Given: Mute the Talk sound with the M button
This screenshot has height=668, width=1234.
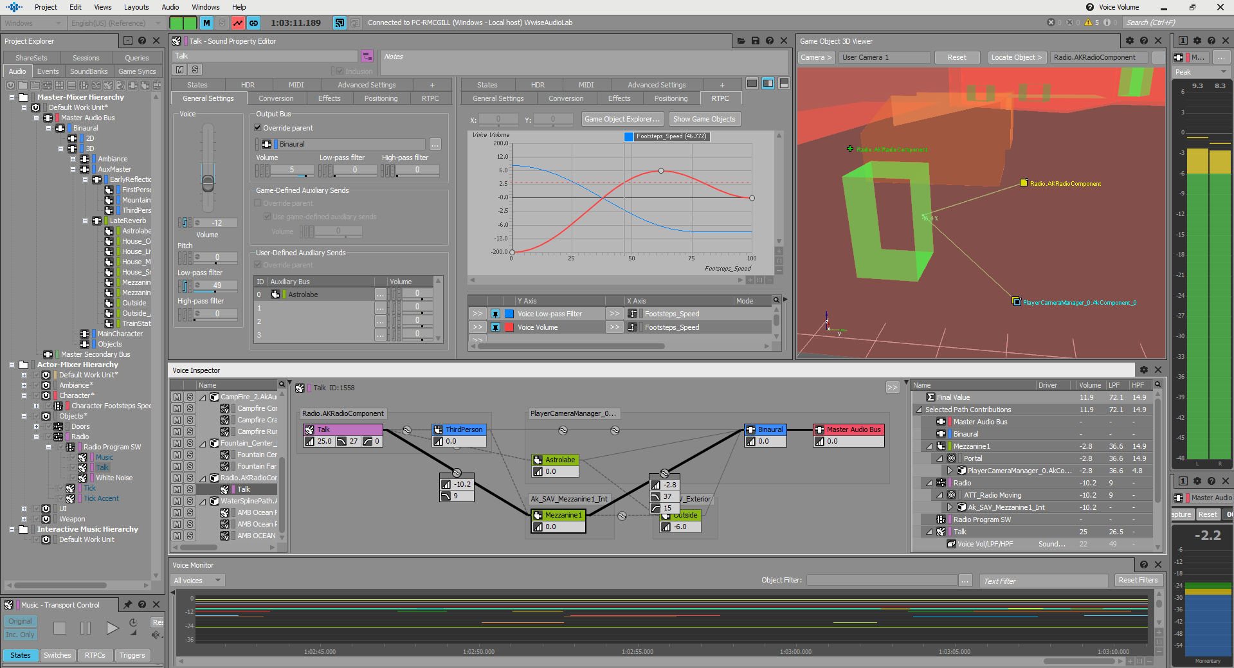Looking at the screenshot, I should pyautogui.click(x=177, y=489).
